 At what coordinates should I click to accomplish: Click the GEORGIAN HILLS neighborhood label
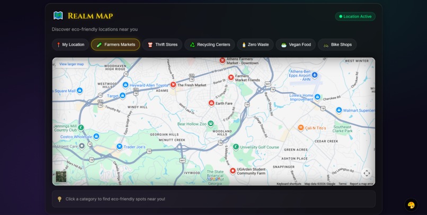(164, 135)
